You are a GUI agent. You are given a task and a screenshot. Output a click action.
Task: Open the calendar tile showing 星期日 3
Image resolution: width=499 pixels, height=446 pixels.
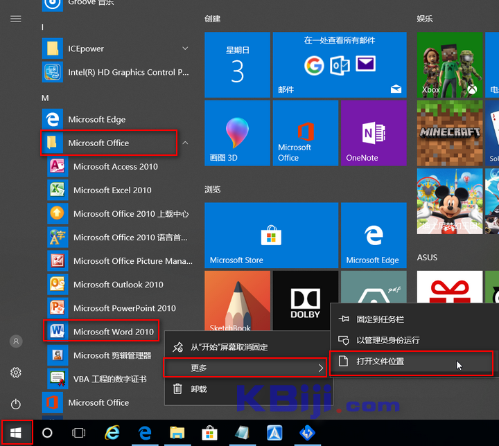237,64
